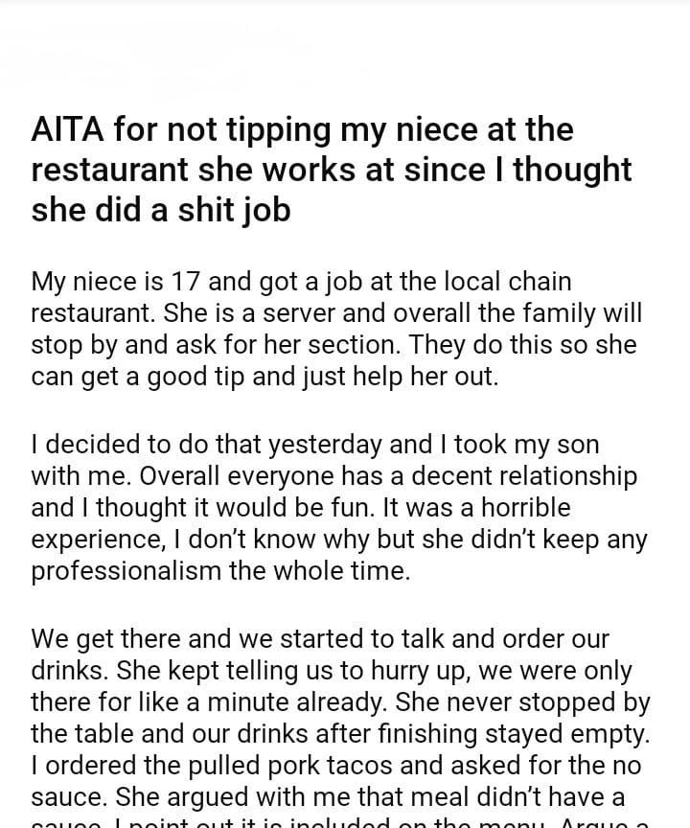Click the line starting 'there for like a minute'

(x=340, y=701)
